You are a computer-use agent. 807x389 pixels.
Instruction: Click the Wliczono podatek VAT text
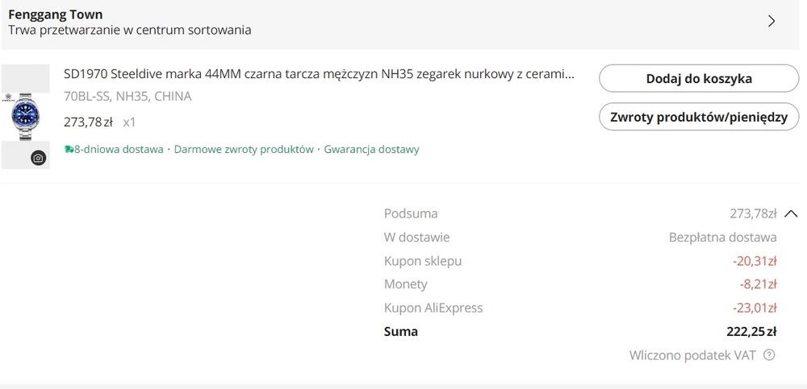pyautogui.click(x=692, y=355)
